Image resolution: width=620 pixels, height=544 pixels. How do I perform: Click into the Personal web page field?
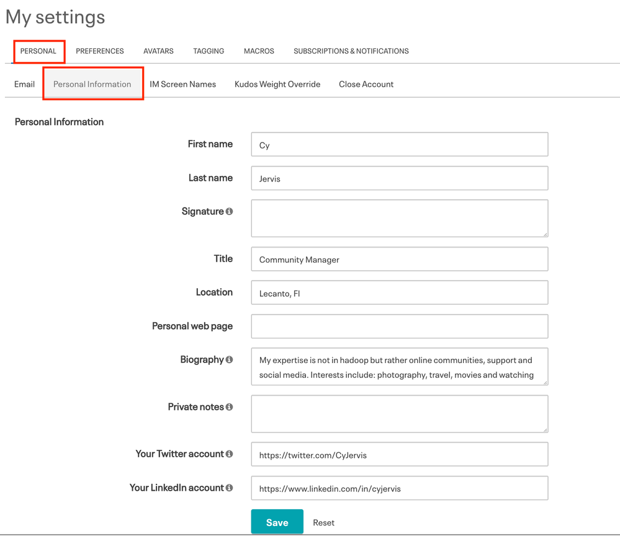coord(399,326)
